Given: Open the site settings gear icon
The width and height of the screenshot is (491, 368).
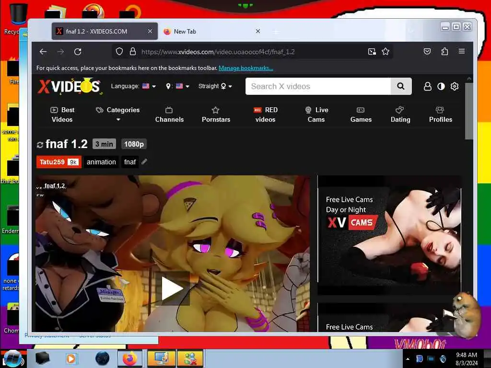Looking at the screenshot, I should click(x=455, y=86).
